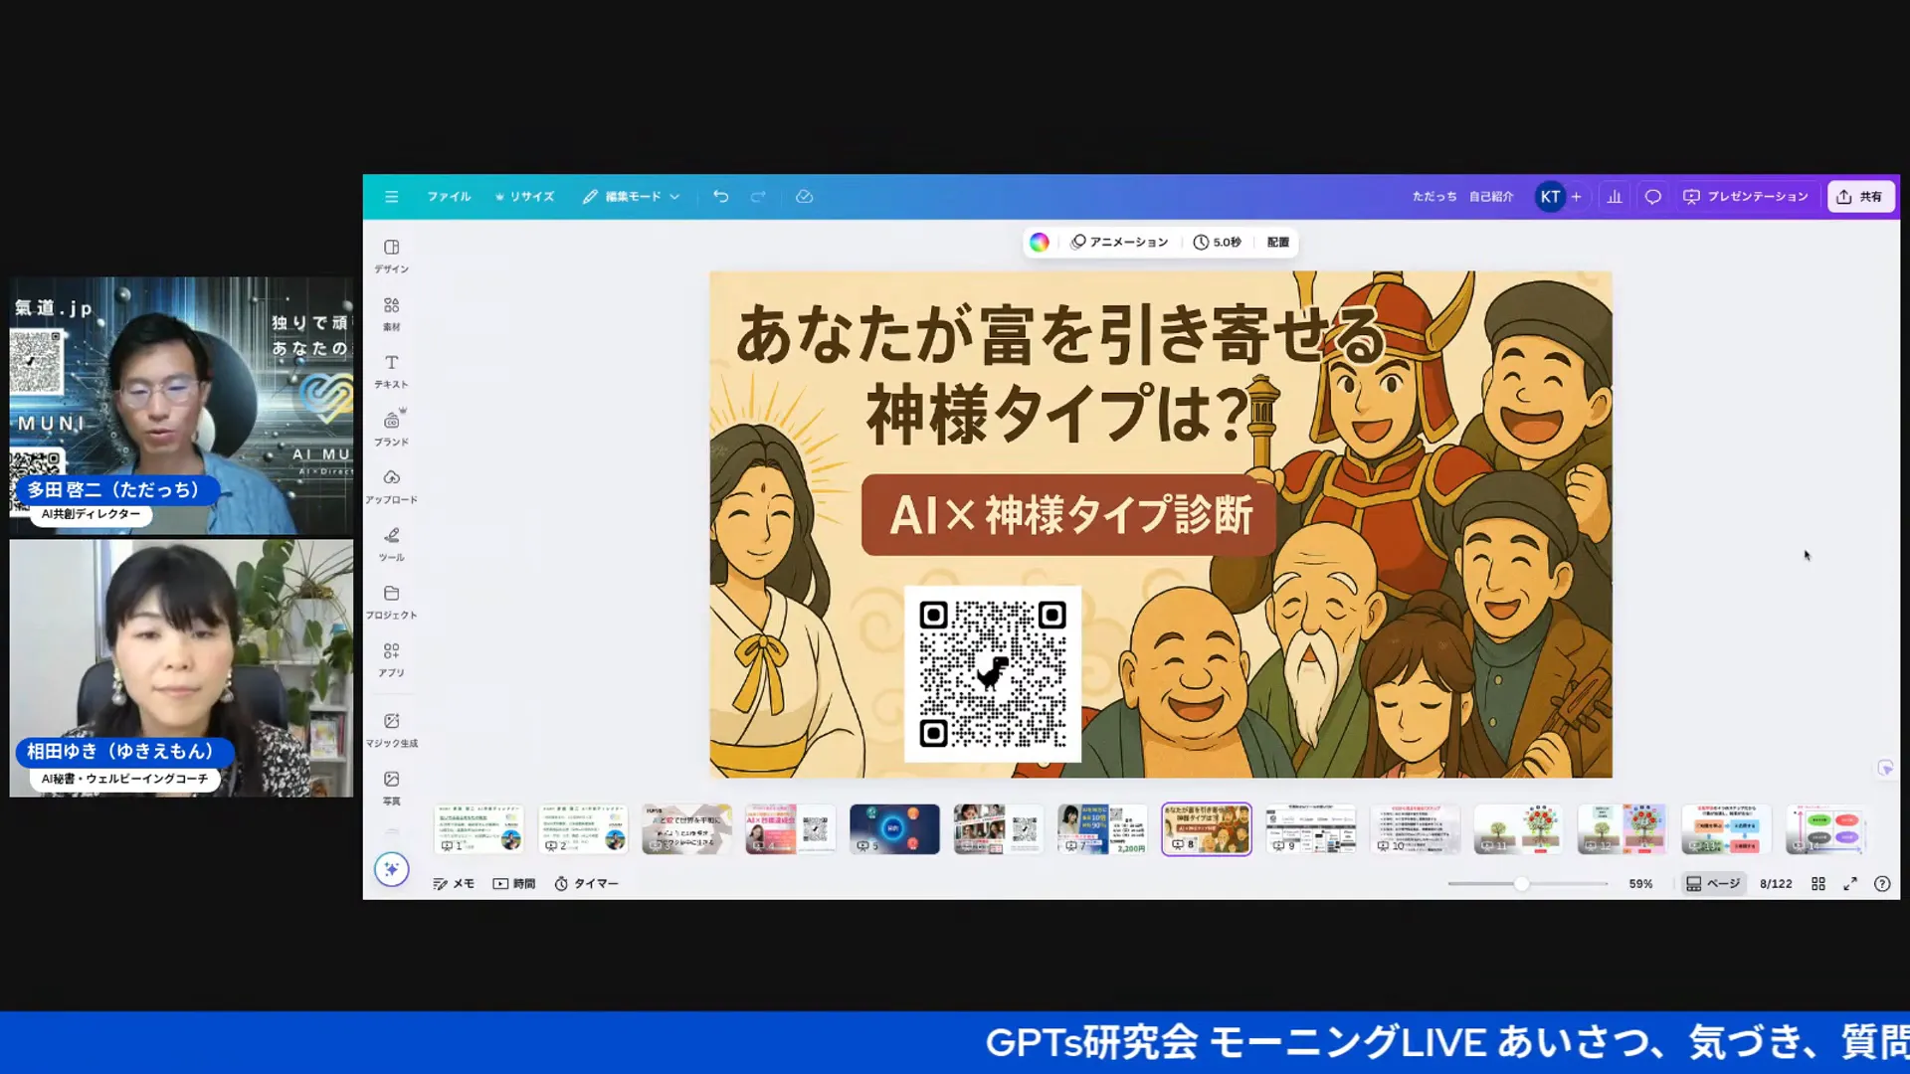Toggle the ページ thumbnails view
The width and height of the screenshot is (1910, 1074).
pyautogui.click(x=1713, y=883)
